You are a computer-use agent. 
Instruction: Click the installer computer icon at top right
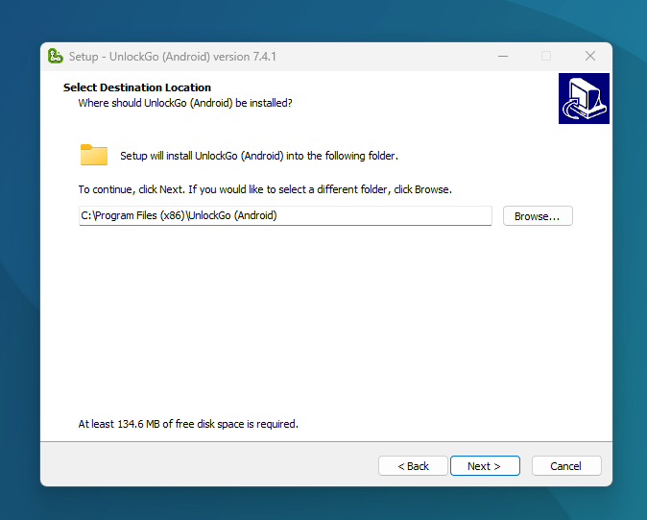[x=584, y=98]
